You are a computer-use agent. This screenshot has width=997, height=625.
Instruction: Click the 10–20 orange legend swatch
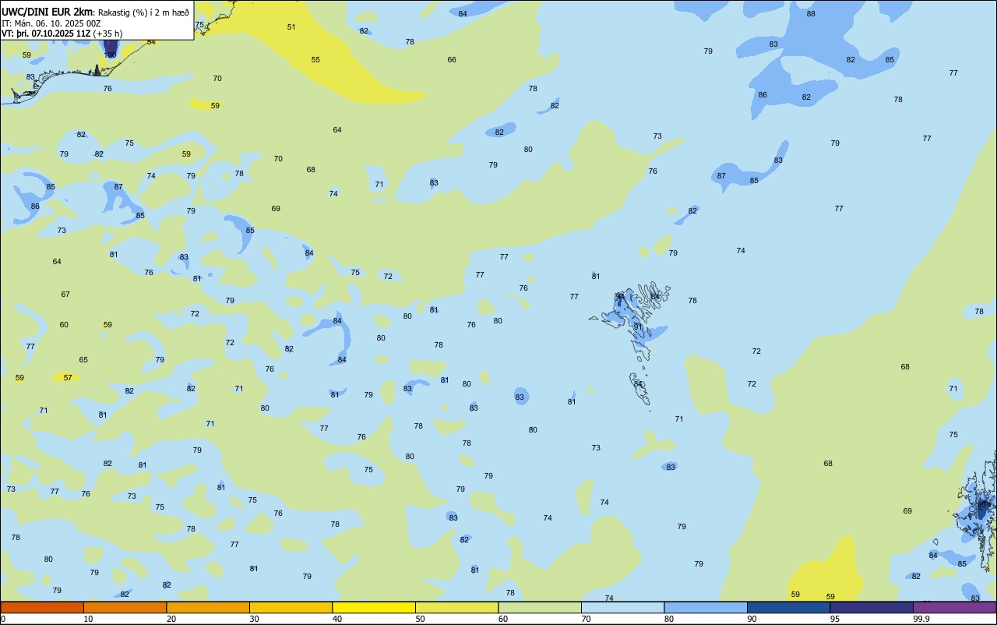125,607
